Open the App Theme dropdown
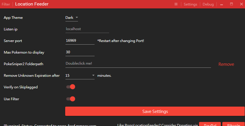 [x=72, y=18]
